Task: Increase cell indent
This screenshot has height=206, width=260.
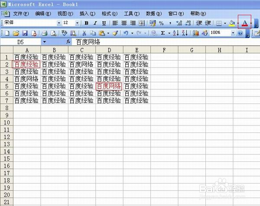Action: [208, 23]
